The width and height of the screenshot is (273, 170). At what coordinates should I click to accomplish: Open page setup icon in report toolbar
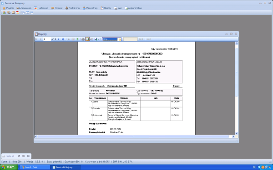92,39
